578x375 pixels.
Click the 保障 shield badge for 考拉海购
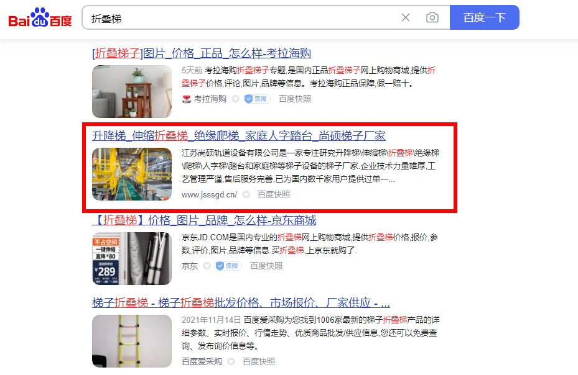(x=258, y=99)
